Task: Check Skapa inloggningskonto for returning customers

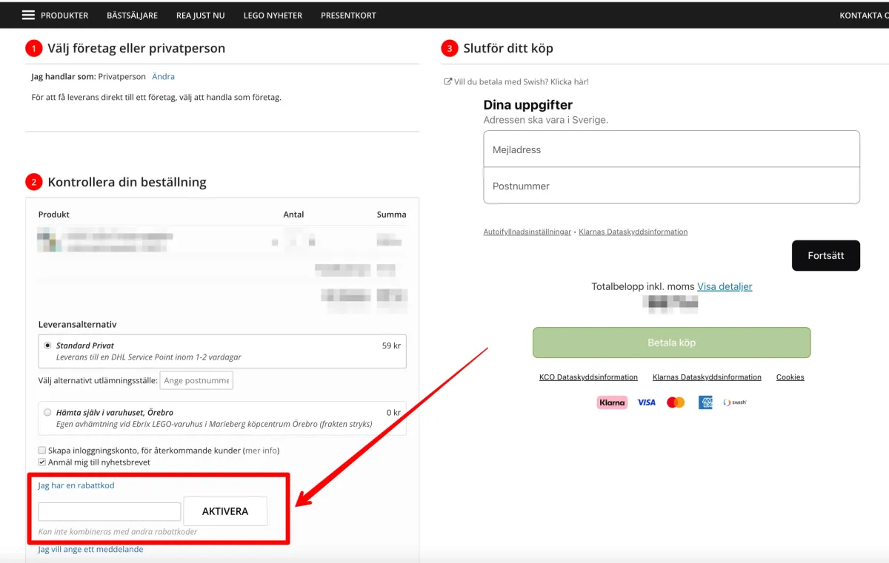Action: click(42, 451)
